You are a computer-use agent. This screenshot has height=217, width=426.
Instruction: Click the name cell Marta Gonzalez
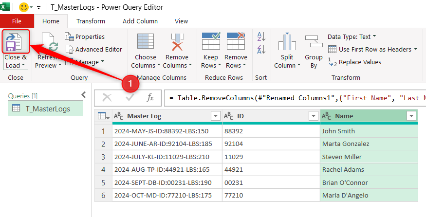[369, 144]
